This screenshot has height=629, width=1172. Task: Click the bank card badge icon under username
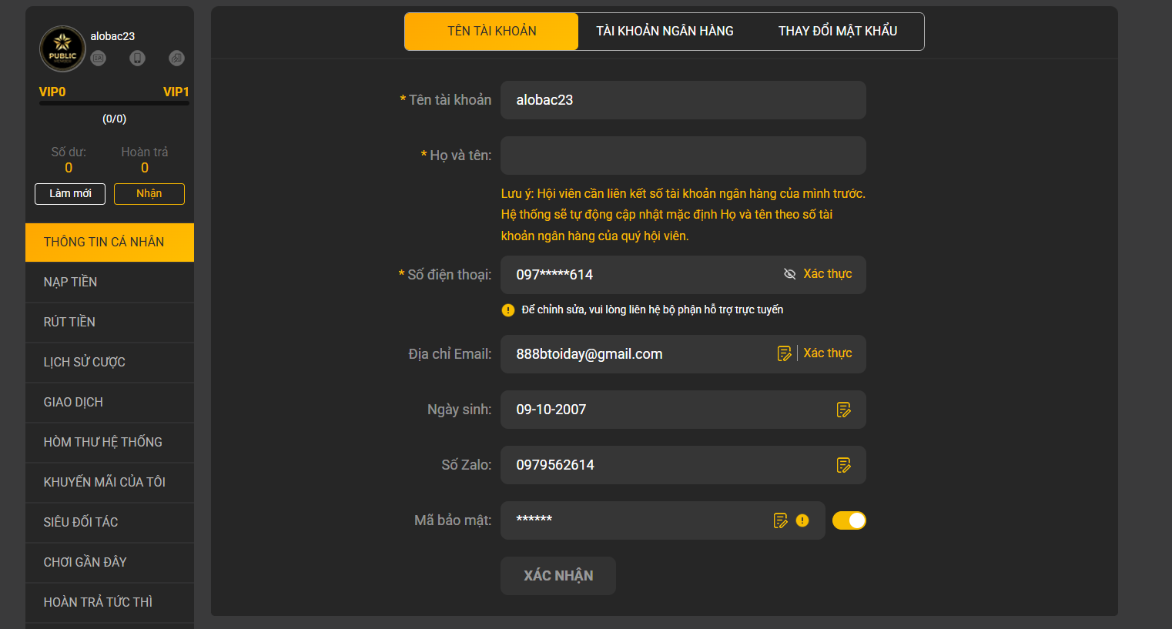[176, 59]
